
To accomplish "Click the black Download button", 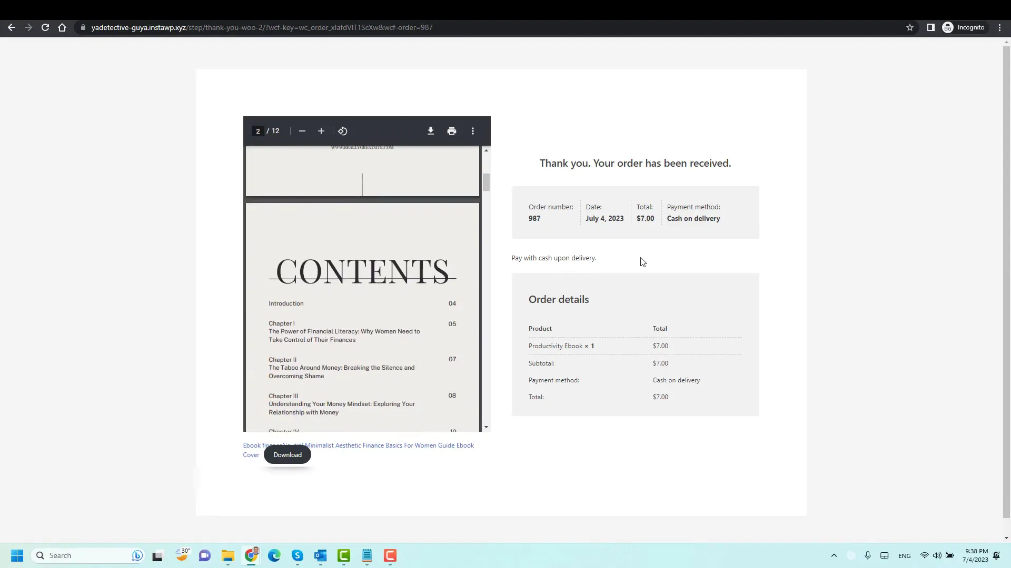I will click(288, 455).
